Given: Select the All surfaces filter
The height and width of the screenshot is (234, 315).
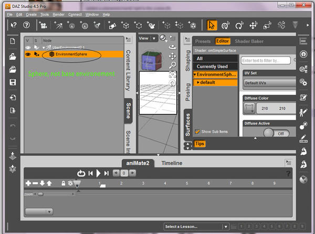Looking at the screenshot, I should pos(216,58).
